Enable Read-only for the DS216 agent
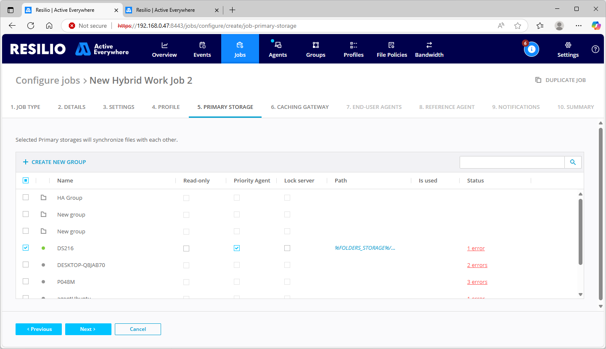 click(x=186, y=248)
